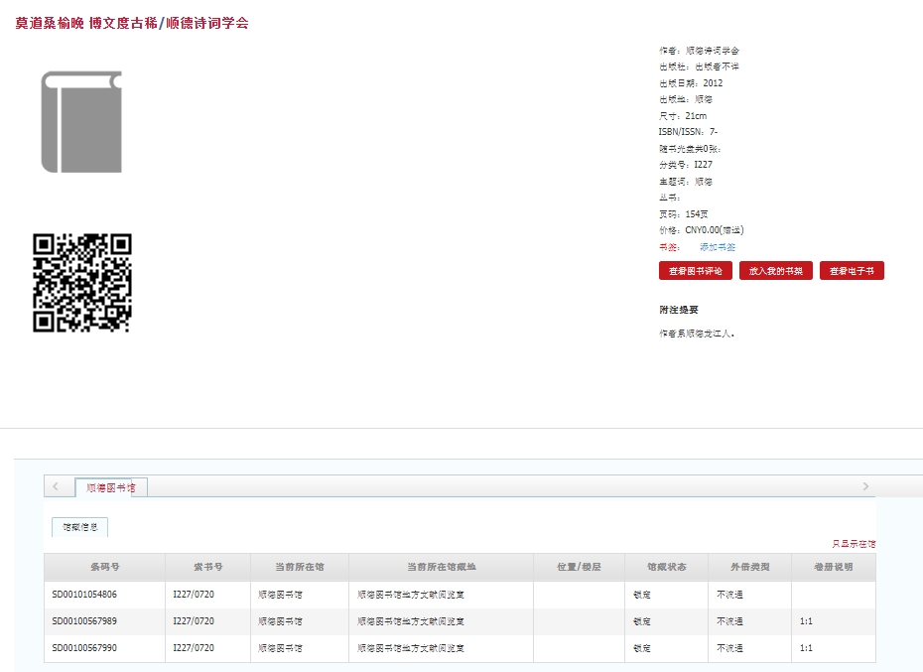Click the gray book cover placeholder icon
Screen dimensions: 923x672
81,122
